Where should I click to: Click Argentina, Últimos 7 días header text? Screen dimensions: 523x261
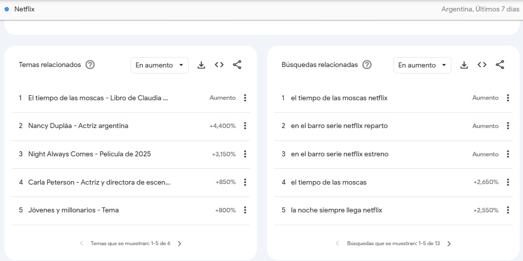click(480, 9)
